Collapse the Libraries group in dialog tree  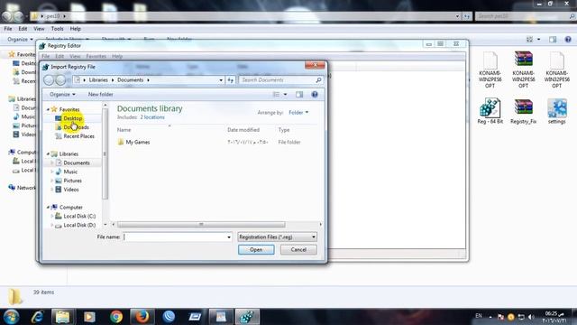tap(48, 153)
